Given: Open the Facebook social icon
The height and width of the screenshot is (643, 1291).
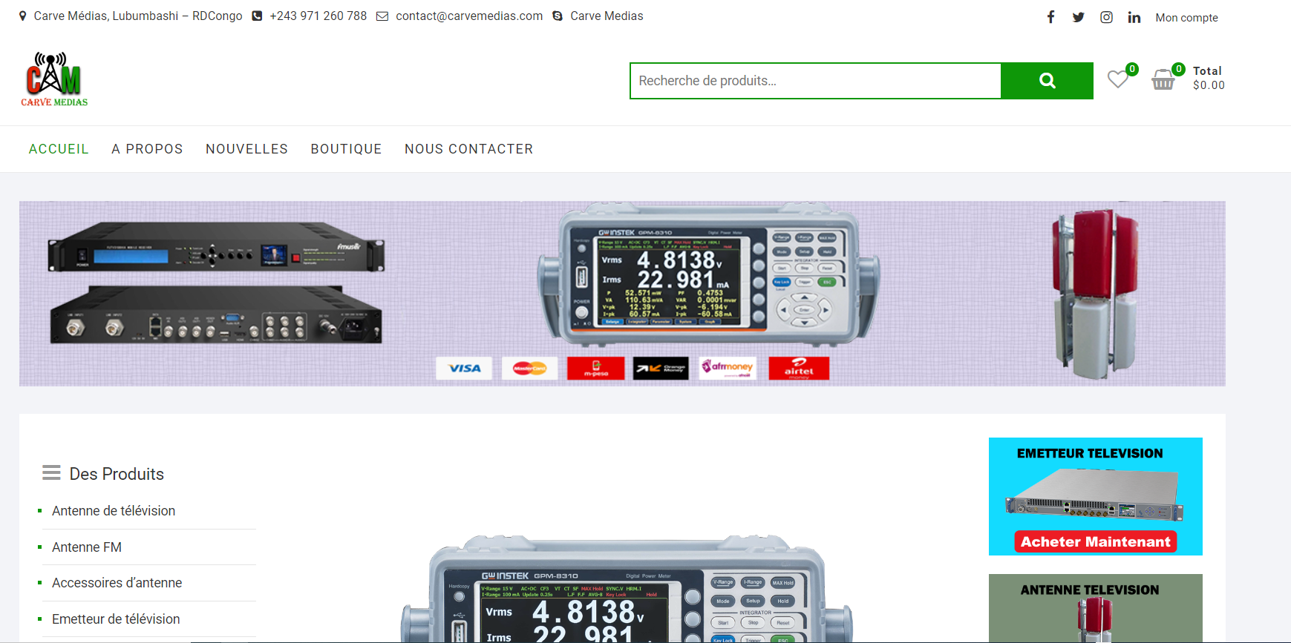Looking at the screenshot, I should 1050,17.
